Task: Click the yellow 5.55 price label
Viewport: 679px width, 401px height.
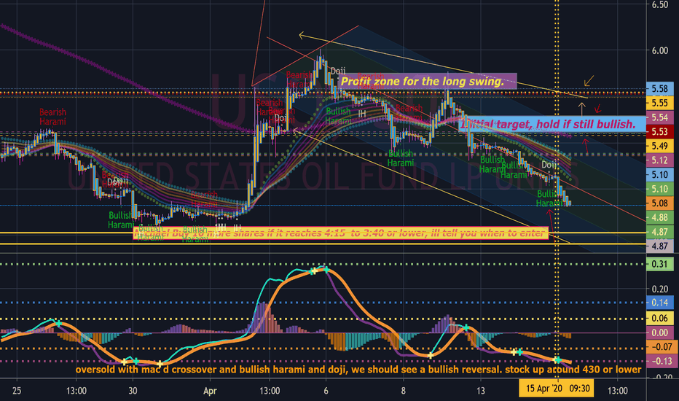Action: click(x=659, y=103)
